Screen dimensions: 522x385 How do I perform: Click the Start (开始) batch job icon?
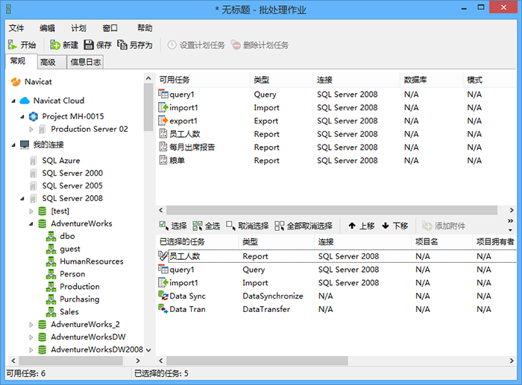[x=13, y=45]
